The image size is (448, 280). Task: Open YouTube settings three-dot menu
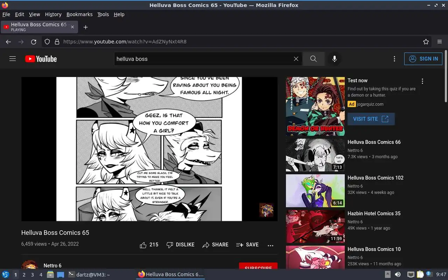coord(394,59)
